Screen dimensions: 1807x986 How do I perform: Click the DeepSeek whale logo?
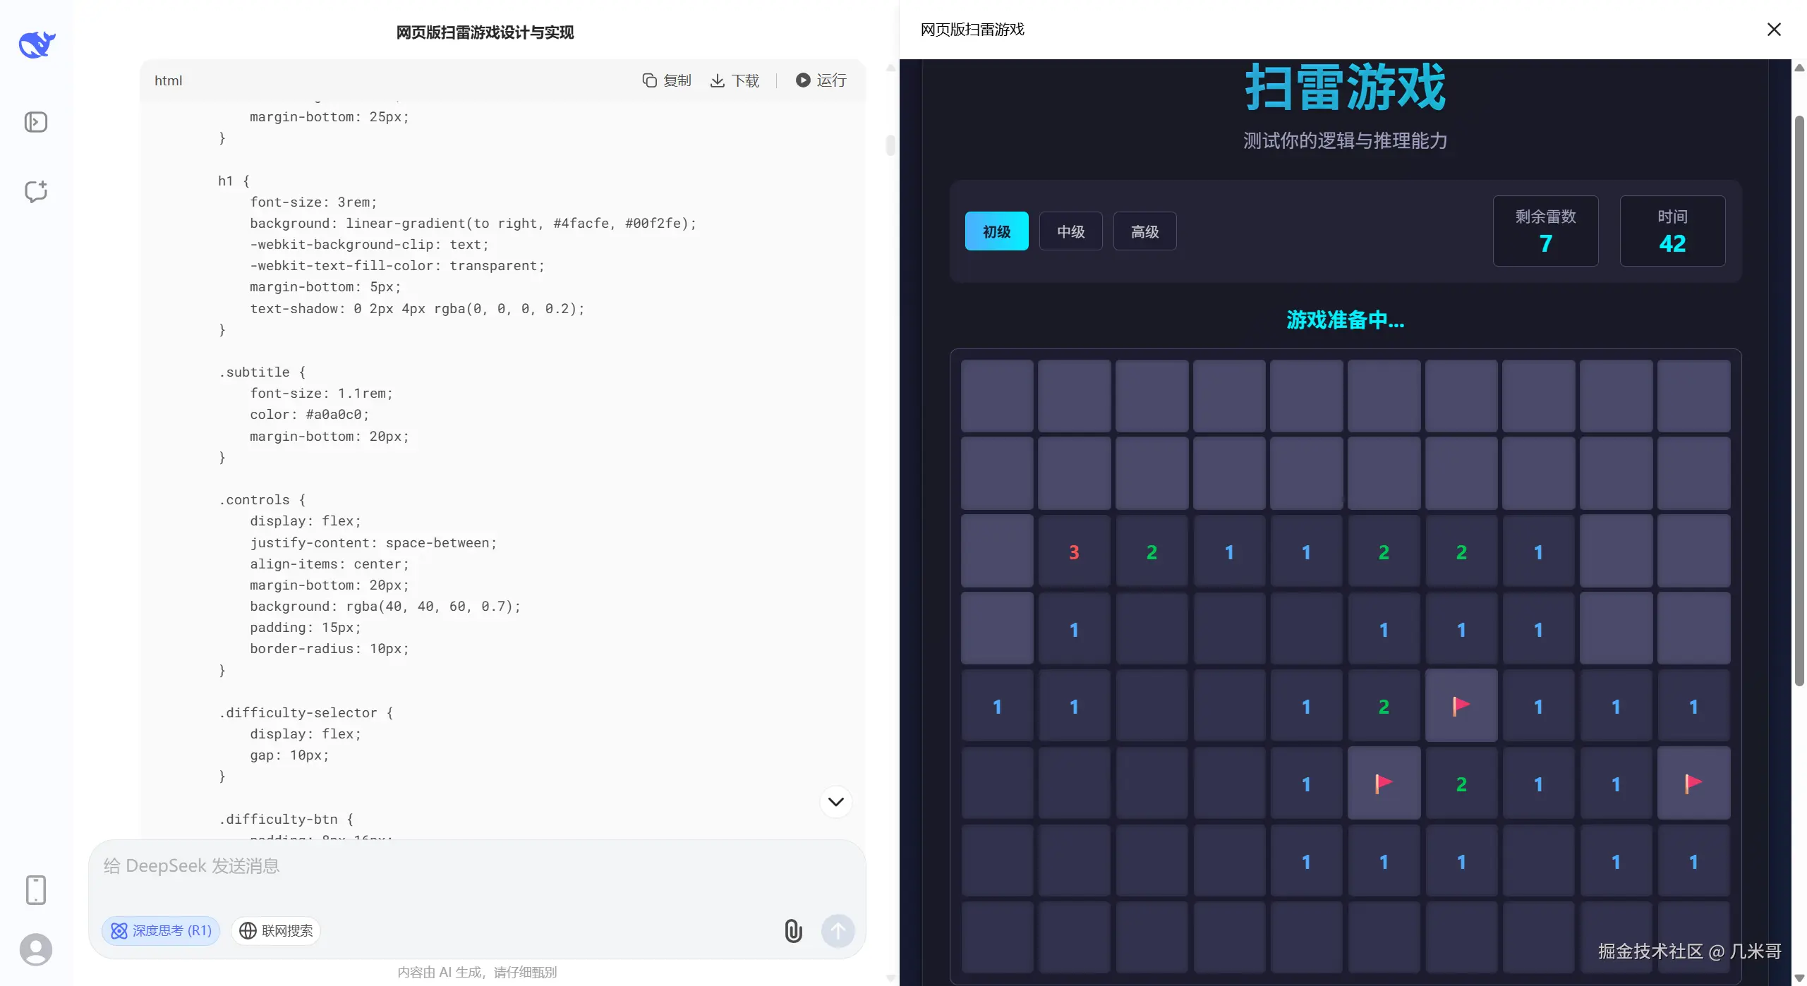pos(35,44)
